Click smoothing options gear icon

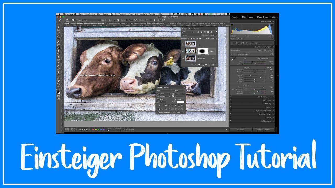coord(154,20)
